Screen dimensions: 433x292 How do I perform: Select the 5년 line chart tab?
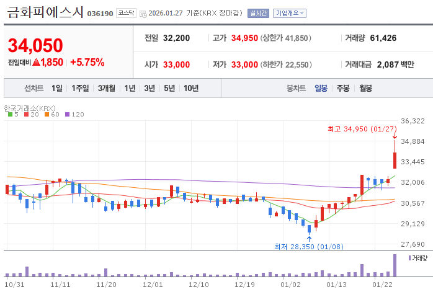[169, 88]
